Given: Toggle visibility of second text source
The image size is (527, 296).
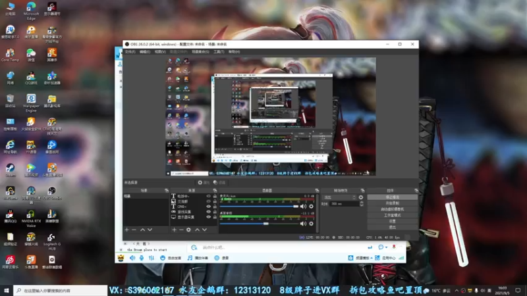Looking at the screenshot, I should pos(208,207).
